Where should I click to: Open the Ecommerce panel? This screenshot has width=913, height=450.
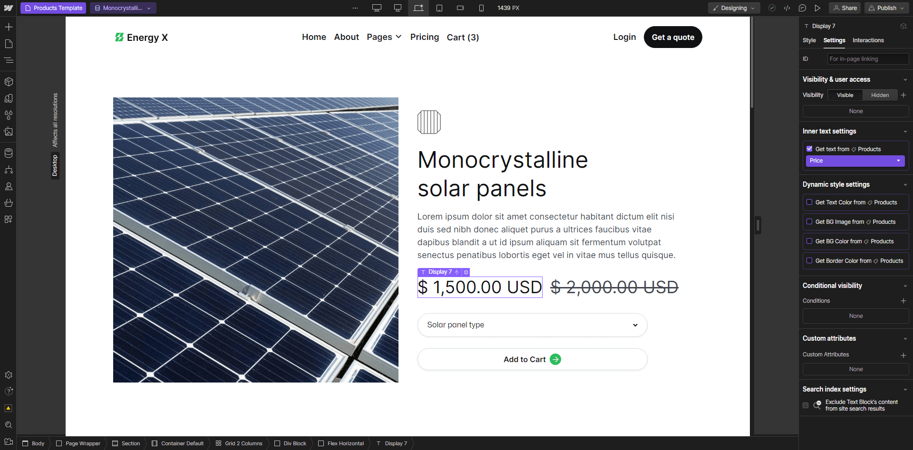9,203
